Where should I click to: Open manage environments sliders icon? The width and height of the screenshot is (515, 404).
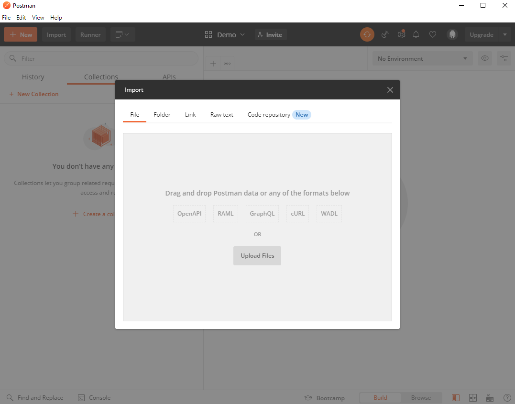point(504,58)
